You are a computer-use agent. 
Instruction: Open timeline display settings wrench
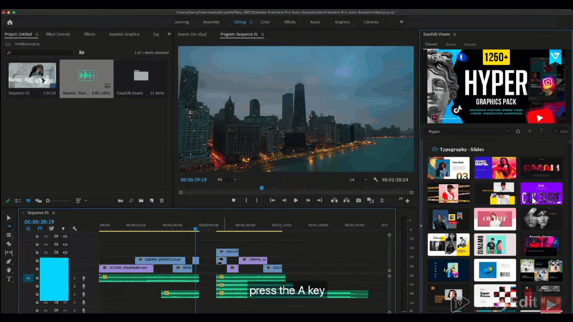coord(74,229)
